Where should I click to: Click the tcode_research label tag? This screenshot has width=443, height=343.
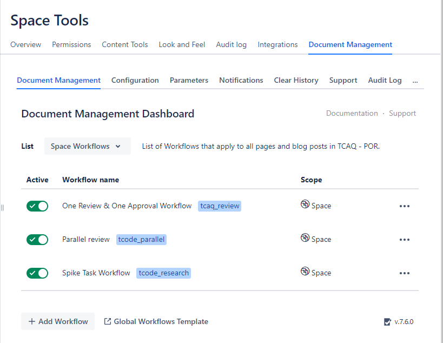tap(163, 273)
